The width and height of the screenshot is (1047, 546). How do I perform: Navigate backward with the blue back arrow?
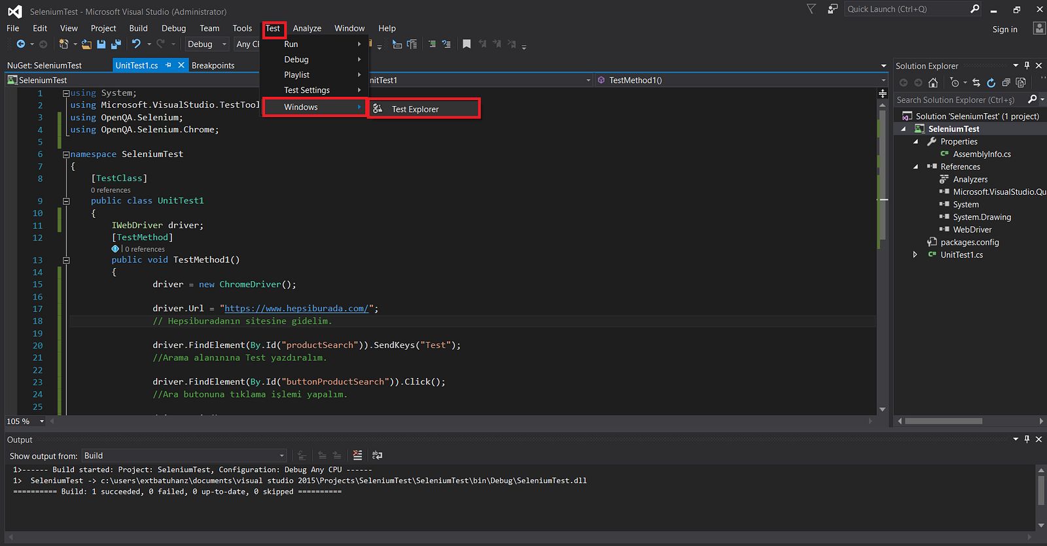pyautogui.click(x=21, y=44)
